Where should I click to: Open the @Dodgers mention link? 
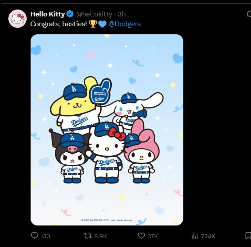124,24
